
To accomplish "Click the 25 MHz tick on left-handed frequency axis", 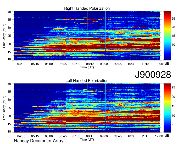I will (x=9, y=108).
